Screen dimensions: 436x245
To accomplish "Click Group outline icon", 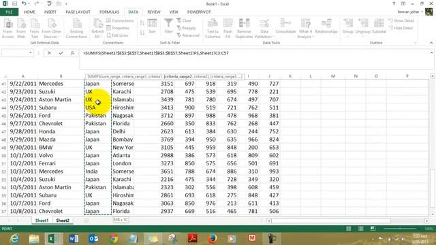I will 348,27.
